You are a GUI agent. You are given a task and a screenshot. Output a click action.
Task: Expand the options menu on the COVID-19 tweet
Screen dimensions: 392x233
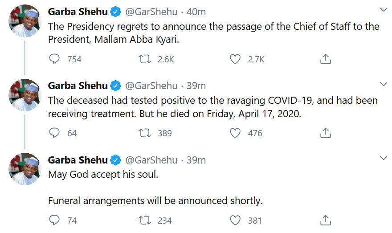pyautogui.click(x=383, y=84)
